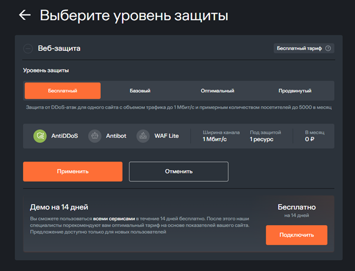Viewport: 355px width, 271px height.
Task: Click the Демо на 14 дней heading
Action: [x=59, y=207]
